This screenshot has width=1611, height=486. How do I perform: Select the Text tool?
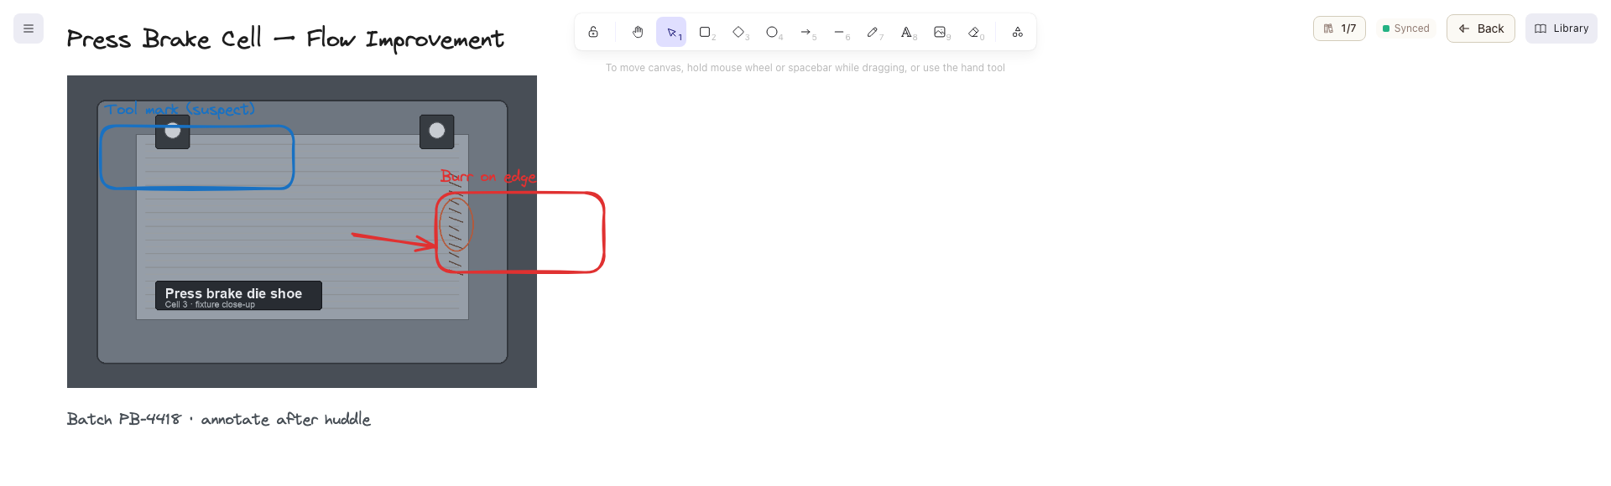pos(906,32)
